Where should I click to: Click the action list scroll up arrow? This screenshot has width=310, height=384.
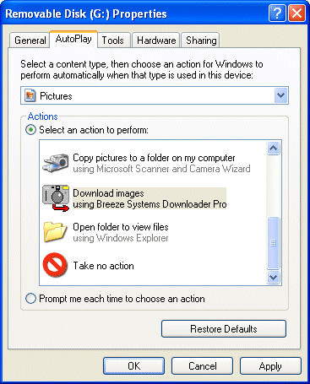[x=274, y=148]
